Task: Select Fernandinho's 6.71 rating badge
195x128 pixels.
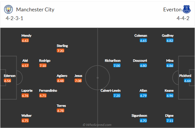Action: tap(43, 95)
